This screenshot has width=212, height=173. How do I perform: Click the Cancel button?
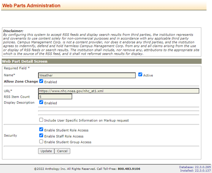[62, 151]
